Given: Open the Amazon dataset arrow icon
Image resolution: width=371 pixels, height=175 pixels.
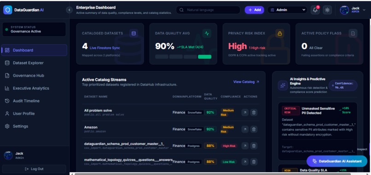Looking at the screenshot, I should tap(245, 129).
